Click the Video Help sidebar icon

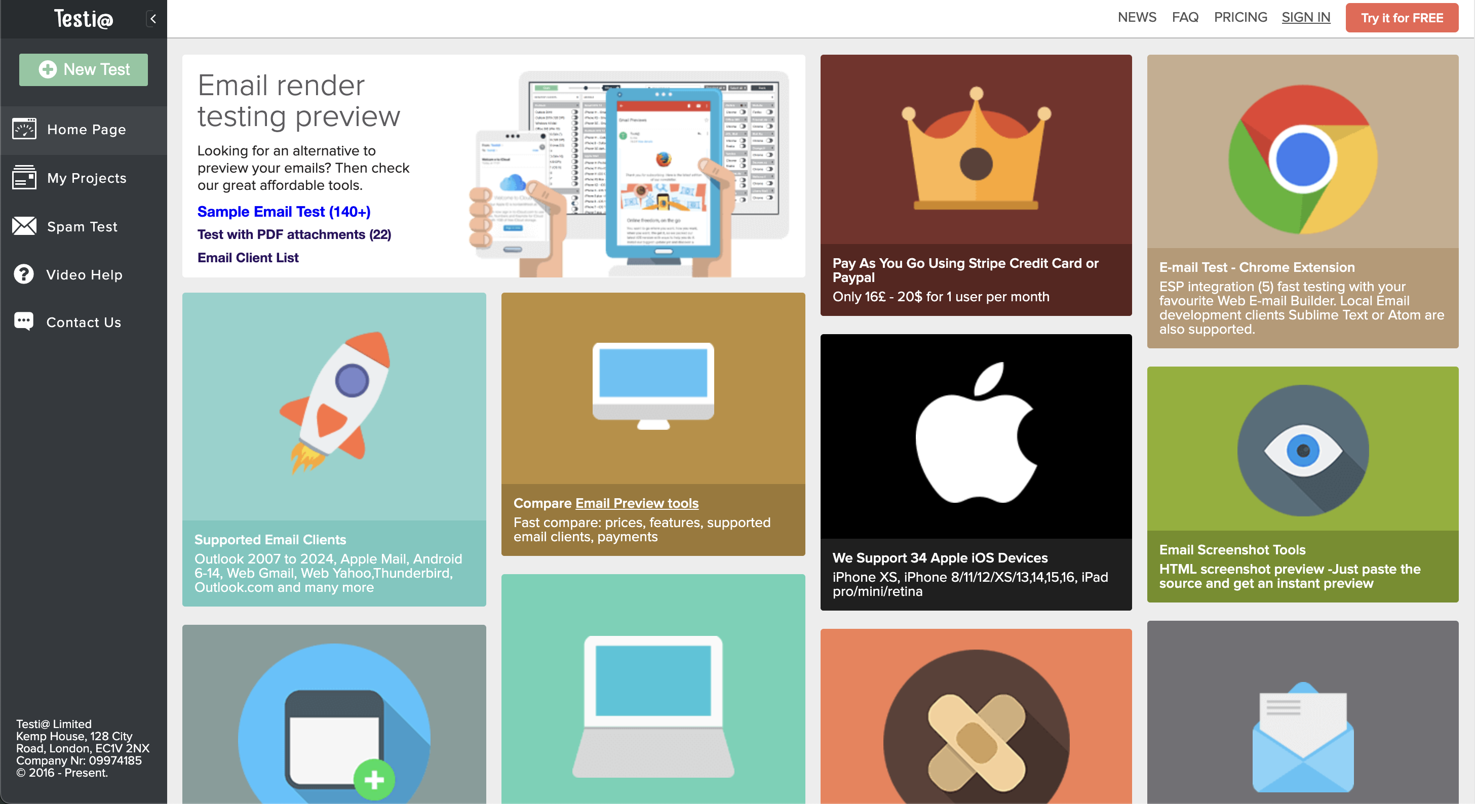click(x=24, y=273)
